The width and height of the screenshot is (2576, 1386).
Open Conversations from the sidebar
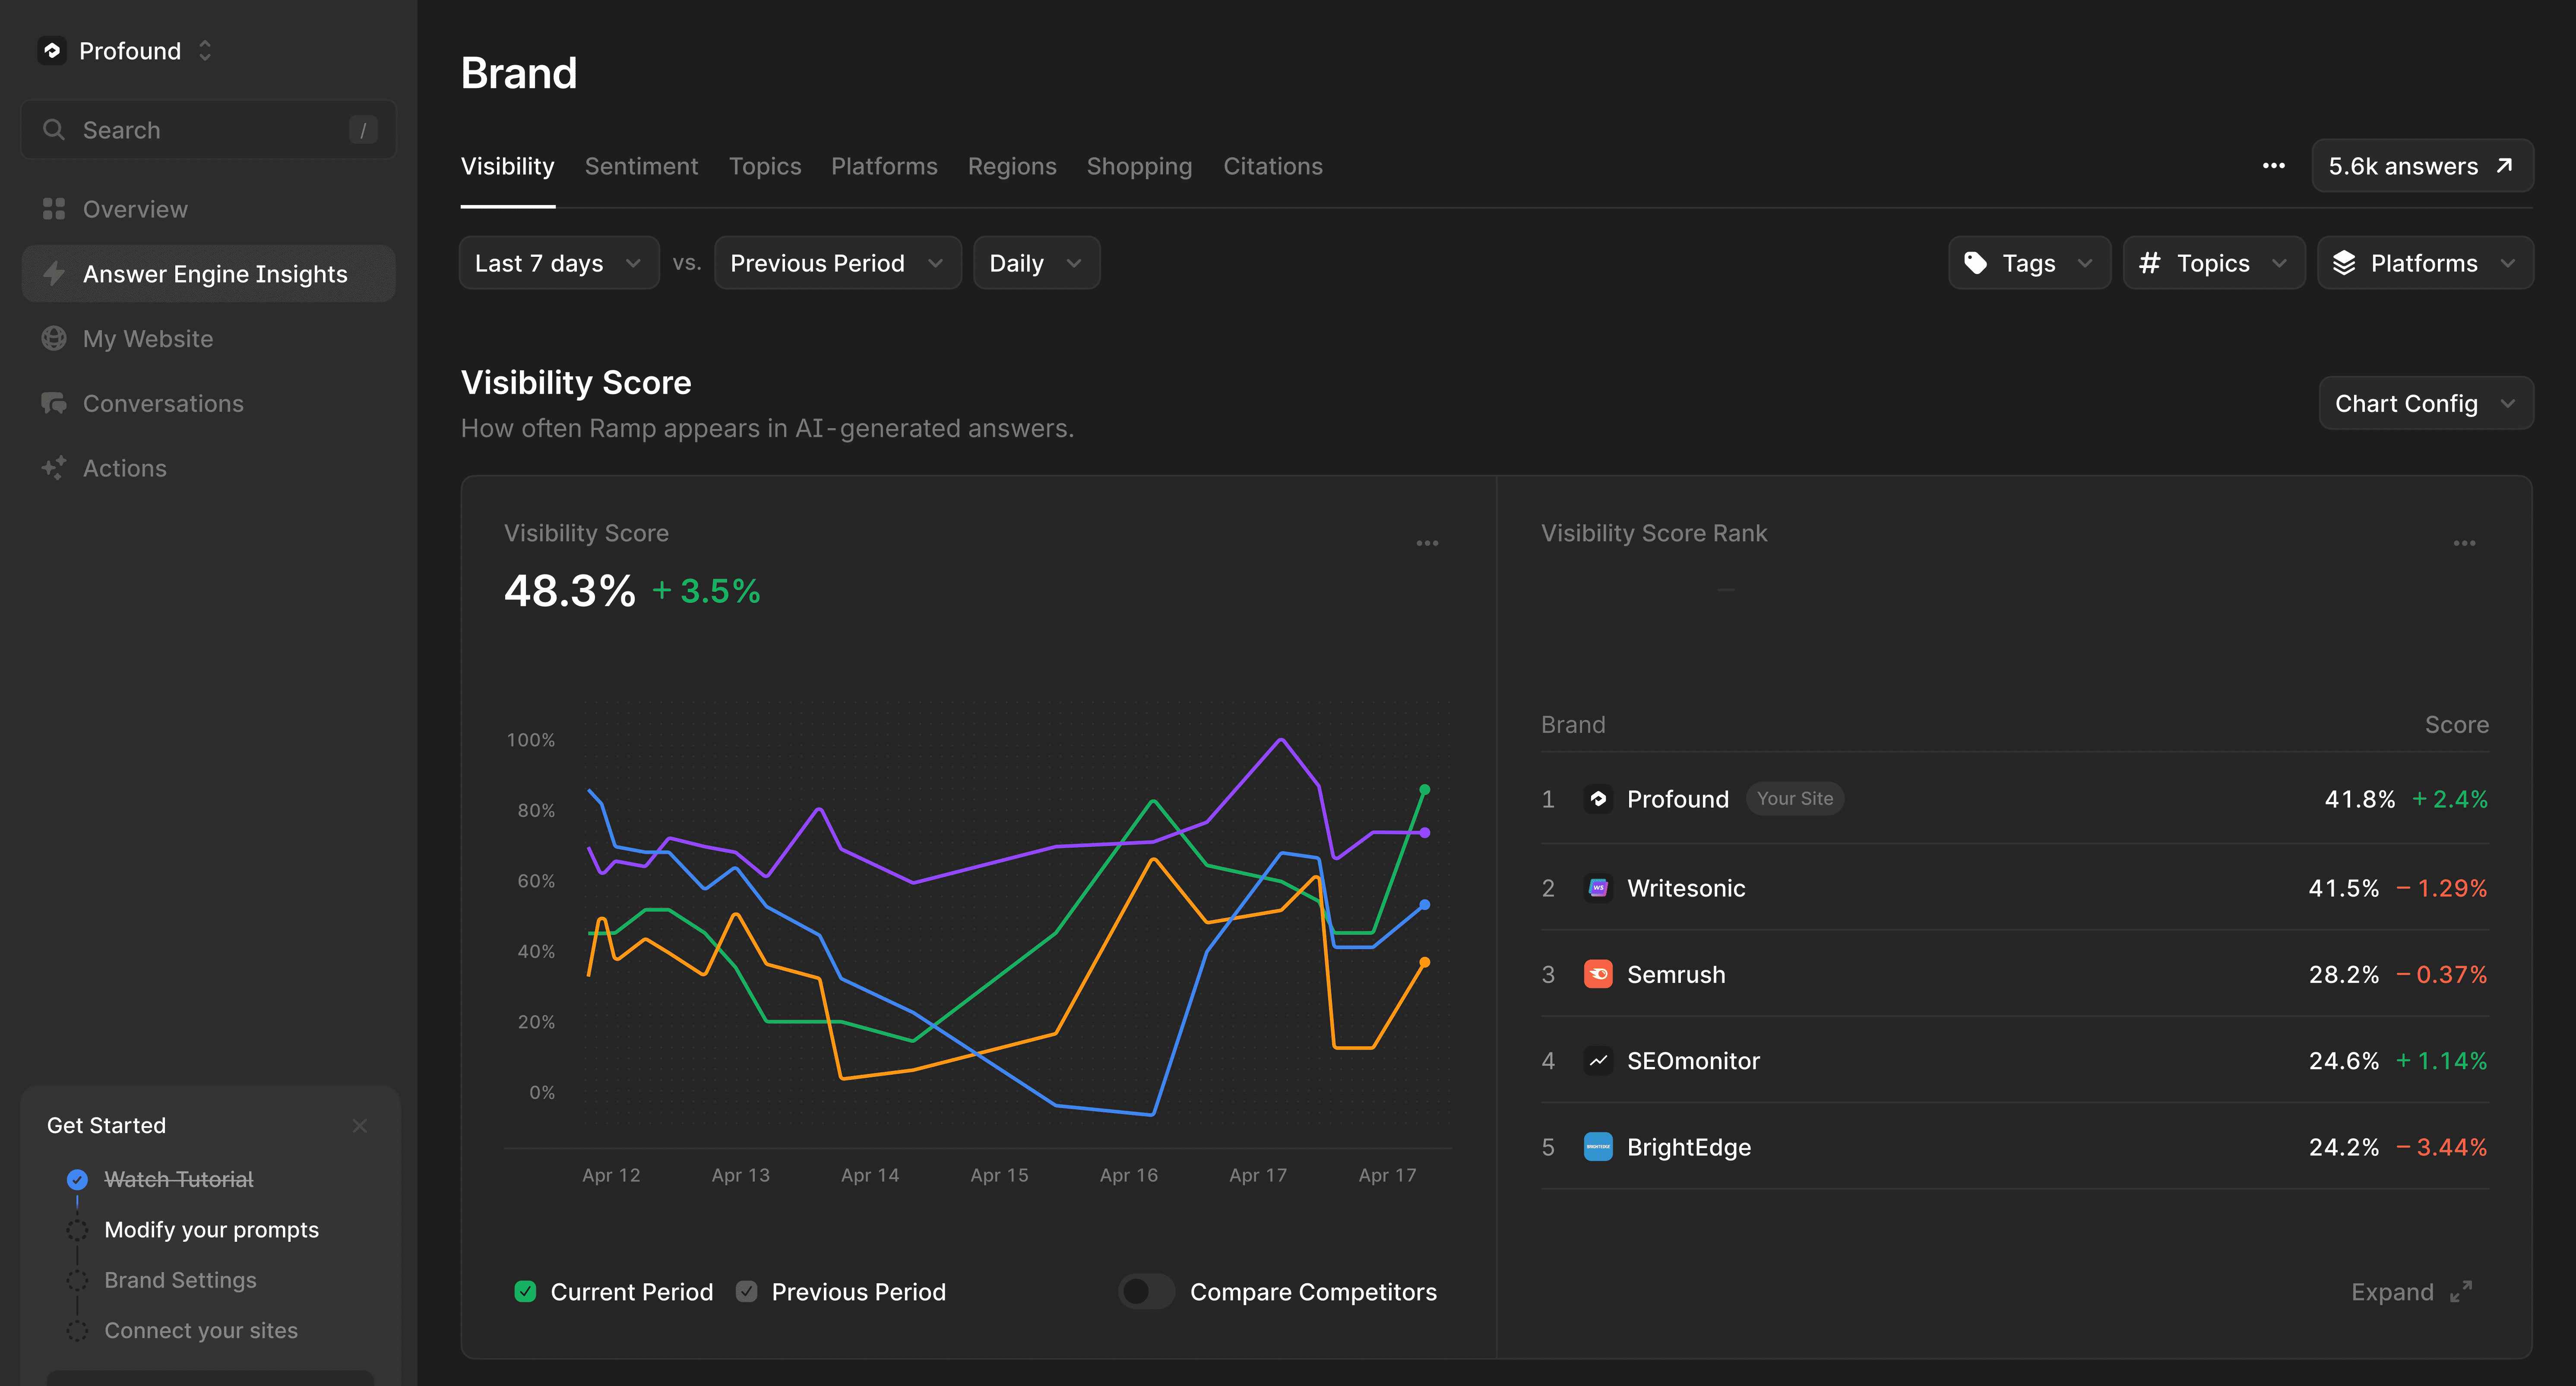click(x=208, y=403)
